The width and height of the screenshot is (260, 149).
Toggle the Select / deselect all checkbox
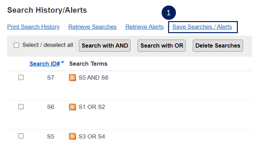click(x=16, y=45)
